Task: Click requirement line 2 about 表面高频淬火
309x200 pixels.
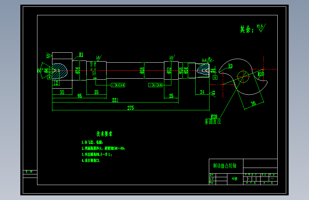Action: click(103, 148)
